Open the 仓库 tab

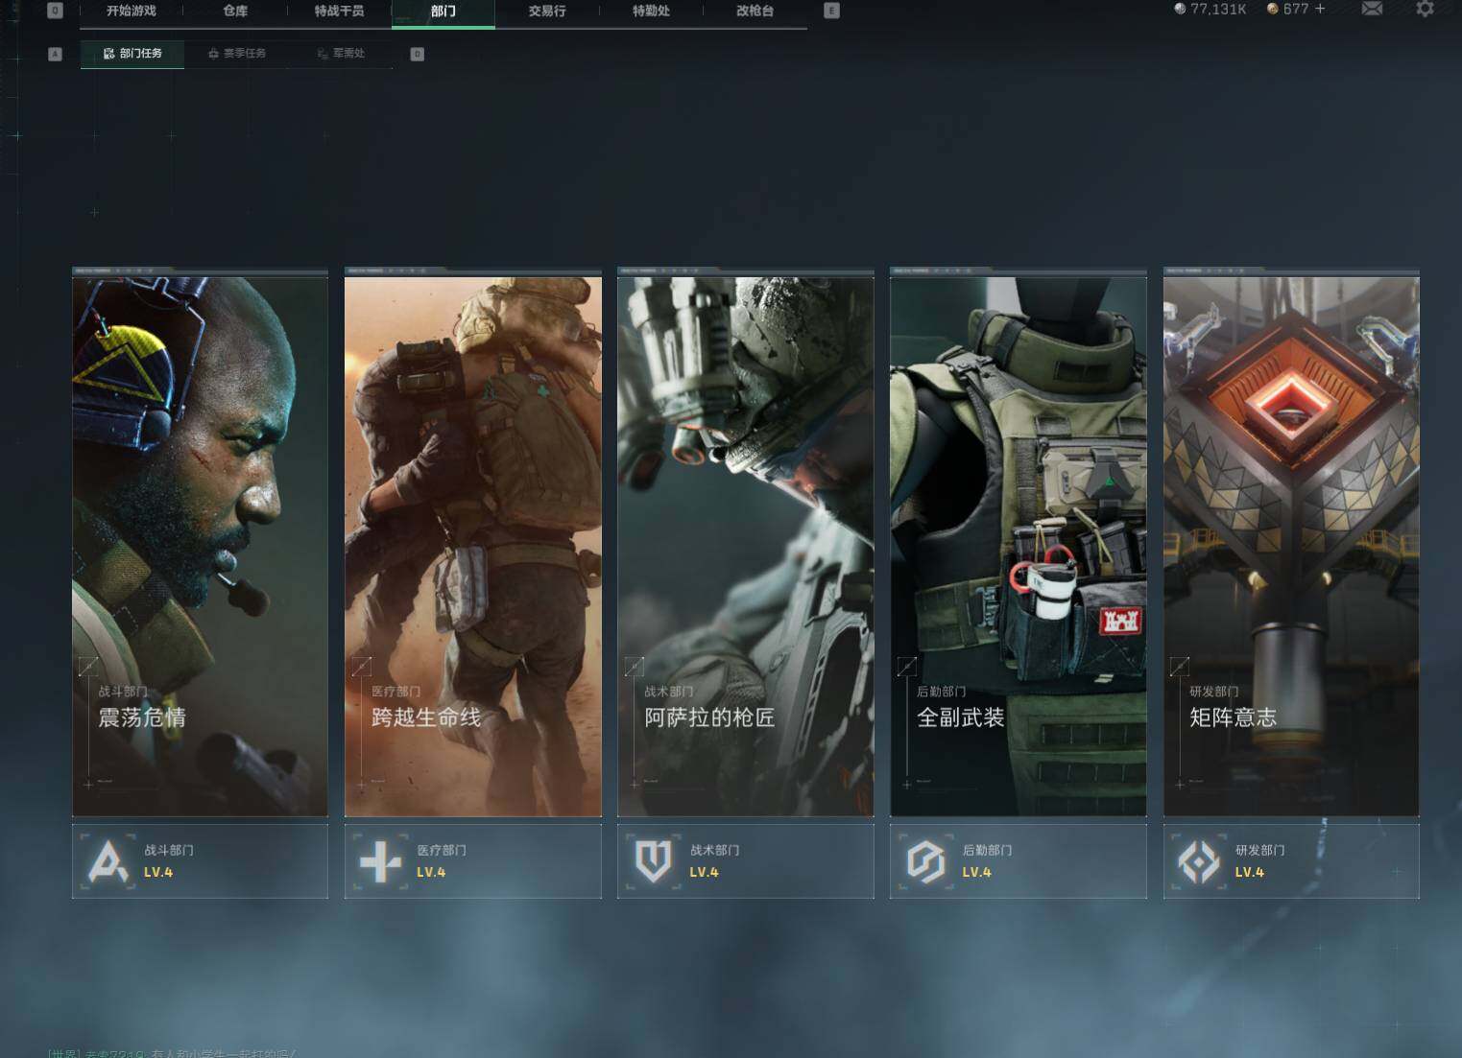235,11
